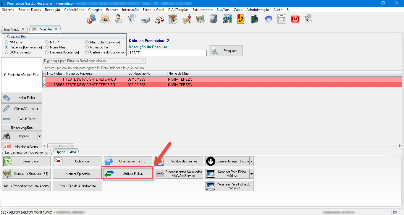404x215 pixels.
Task: Select the Nº CPF search option
Action: [x=47, y=42]
